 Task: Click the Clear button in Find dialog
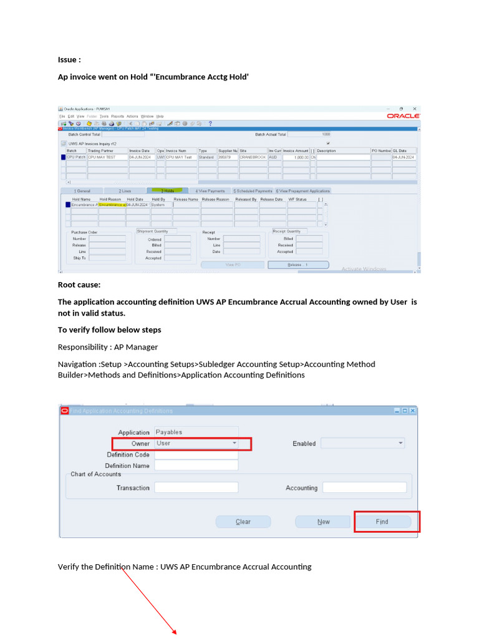tap(243, 522)
